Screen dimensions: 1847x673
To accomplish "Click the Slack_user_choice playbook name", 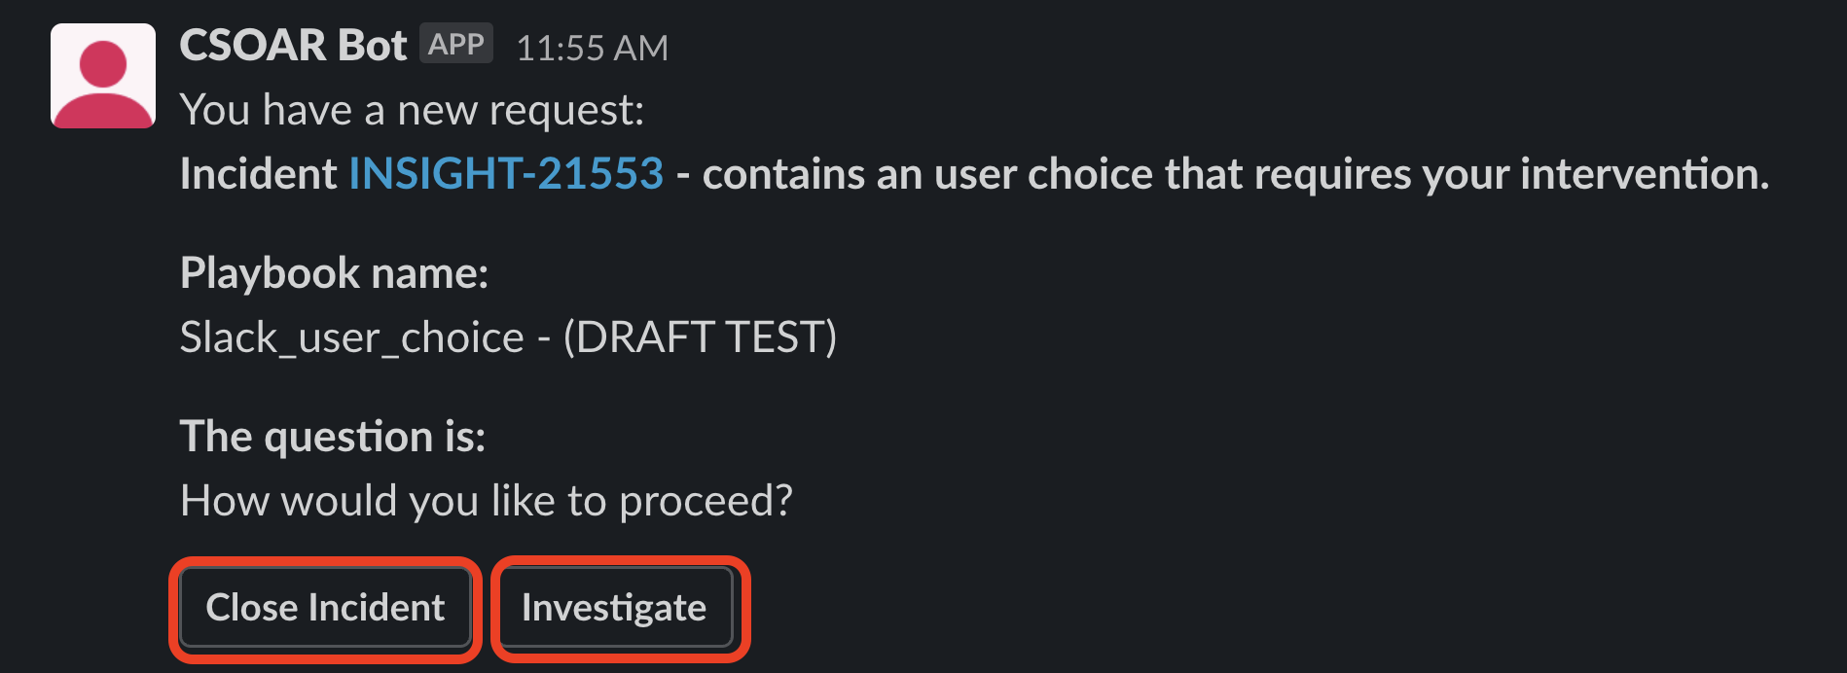I will 351,337.
